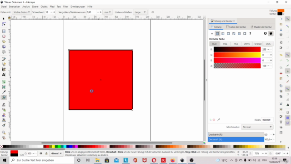This screenshot has height=164, width=291.
Task: Select the Tweak tool
Action: [4, 105]
